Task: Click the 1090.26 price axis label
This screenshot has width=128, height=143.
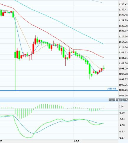Action: [x=123, y=85]
